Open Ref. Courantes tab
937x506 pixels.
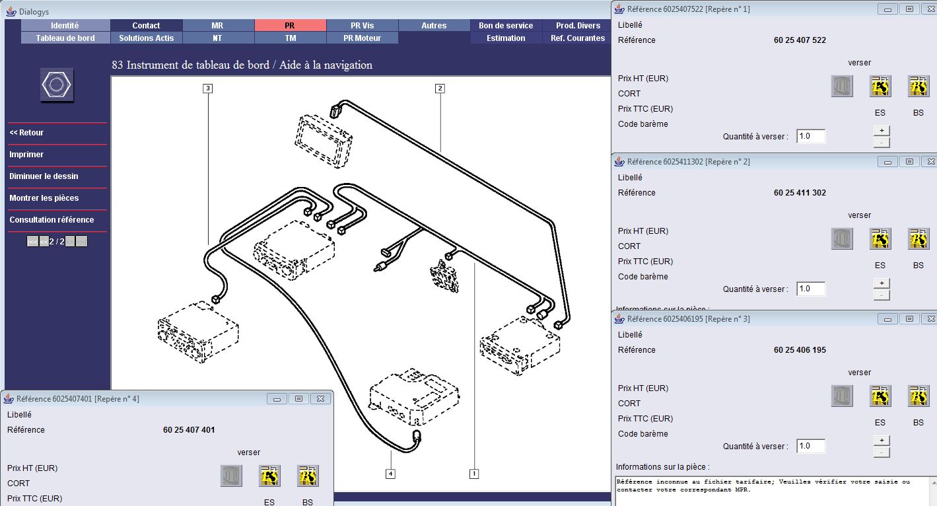tap(578, 38)
